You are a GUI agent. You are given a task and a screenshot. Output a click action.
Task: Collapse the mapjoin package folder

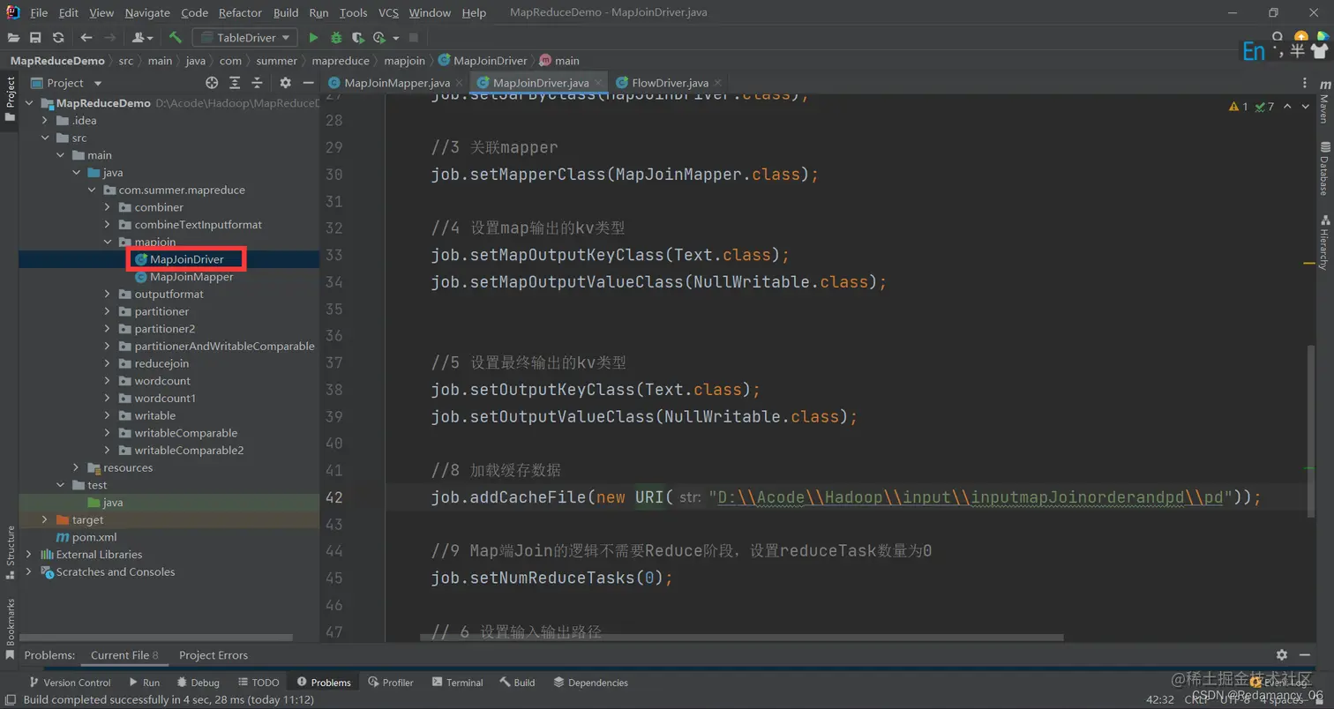click(107, 242)
